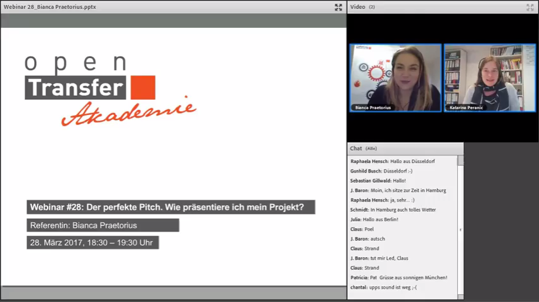Click the slide date '28. März 2017, 18:30 – 19:30 Uhr'
The image size is (539, 302).
92,243
